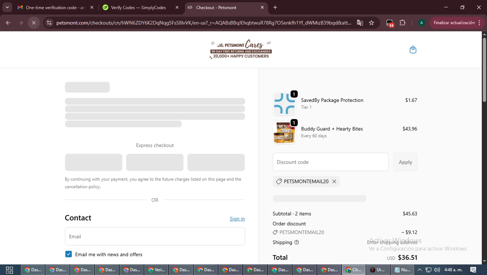Open the Extensions puzzle menu

(x=403, y=23)
